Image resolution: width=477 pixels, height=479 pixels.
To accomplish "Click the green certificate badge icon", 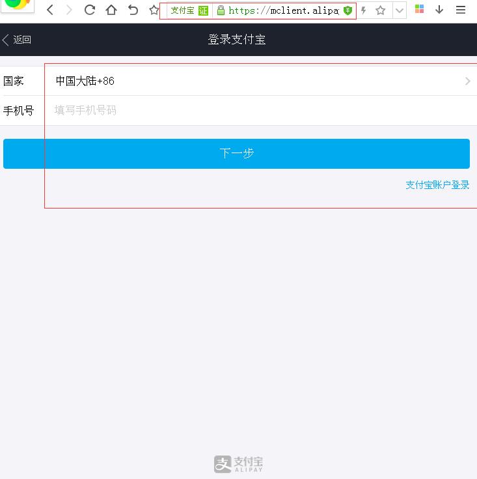I will click(204, 10).
